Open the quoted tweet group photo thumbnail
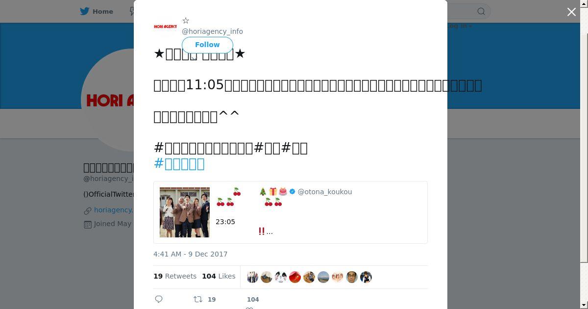Viewport: 588px width, 309px height. tap(185, 212)
